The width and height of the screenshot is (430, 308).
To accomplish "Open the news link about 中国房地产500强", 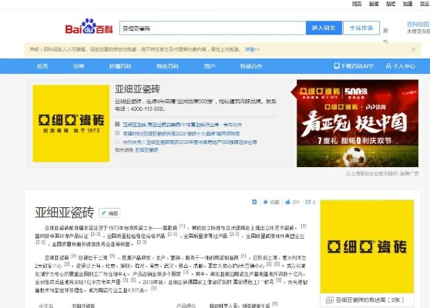I will click(x=190, y=142).
